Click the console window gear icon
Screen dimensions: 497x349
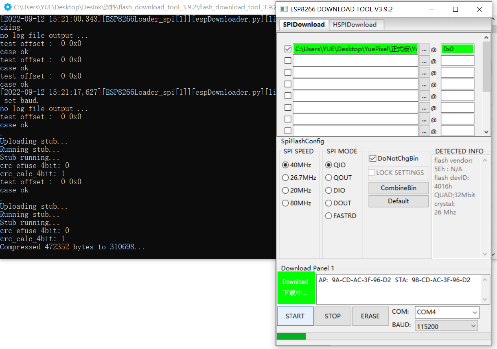pyautogui.click(x=7, y=7)
